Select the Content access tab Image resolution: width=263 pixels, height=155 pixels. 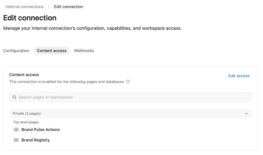[x=52, y=51]
